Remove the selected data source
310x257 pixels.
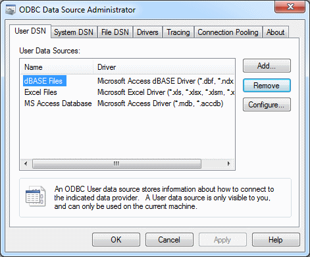(x=267, y=86)
